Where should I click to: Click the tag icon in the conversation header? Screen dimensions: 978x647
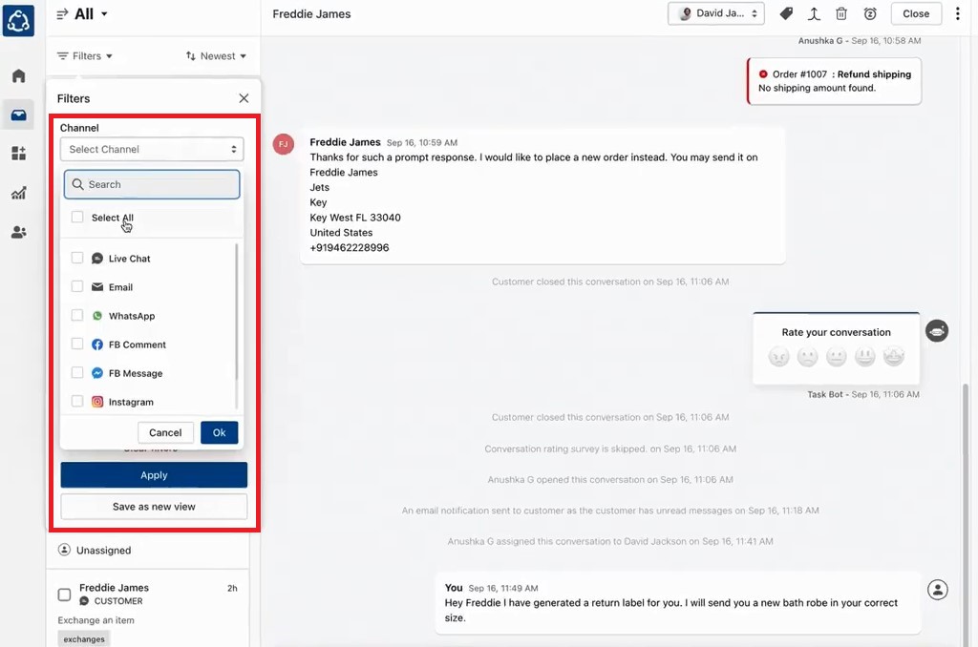[786, 14]
